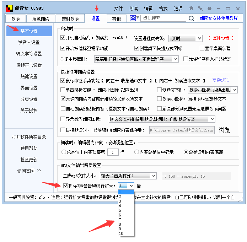Open the 文件 menu
The width and height of the screenshot is (247, 242).
pos(118,9)
